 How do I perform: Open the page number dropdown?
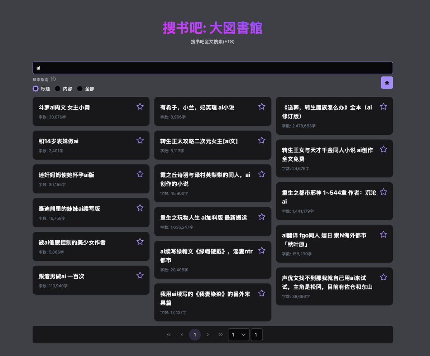click(x=239, y=335)
